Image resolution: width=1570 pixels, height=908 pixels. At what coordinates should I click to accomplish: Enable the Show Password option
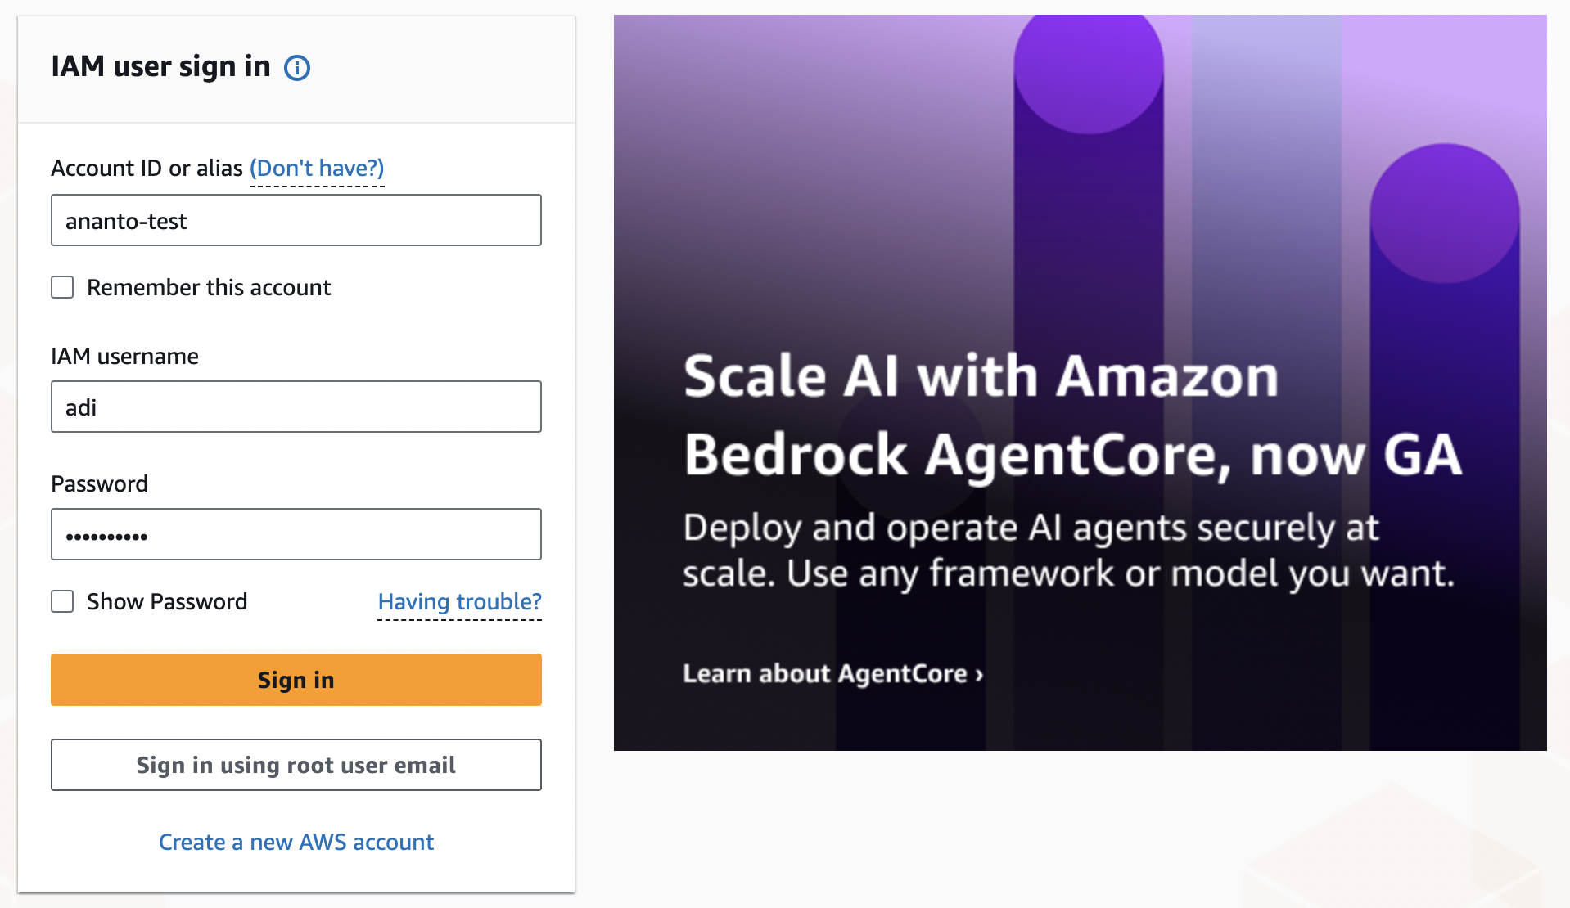click(x=62, y=601)
